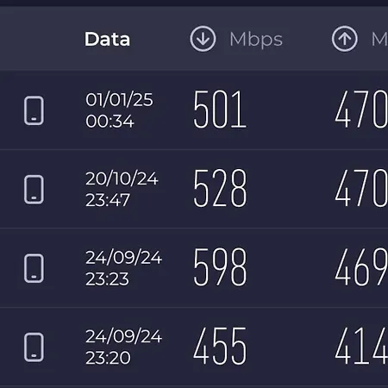Viewport: 388px width, 388px height.
Task: Click phone icon for 20/10/24 test
Action: (34, 190)
